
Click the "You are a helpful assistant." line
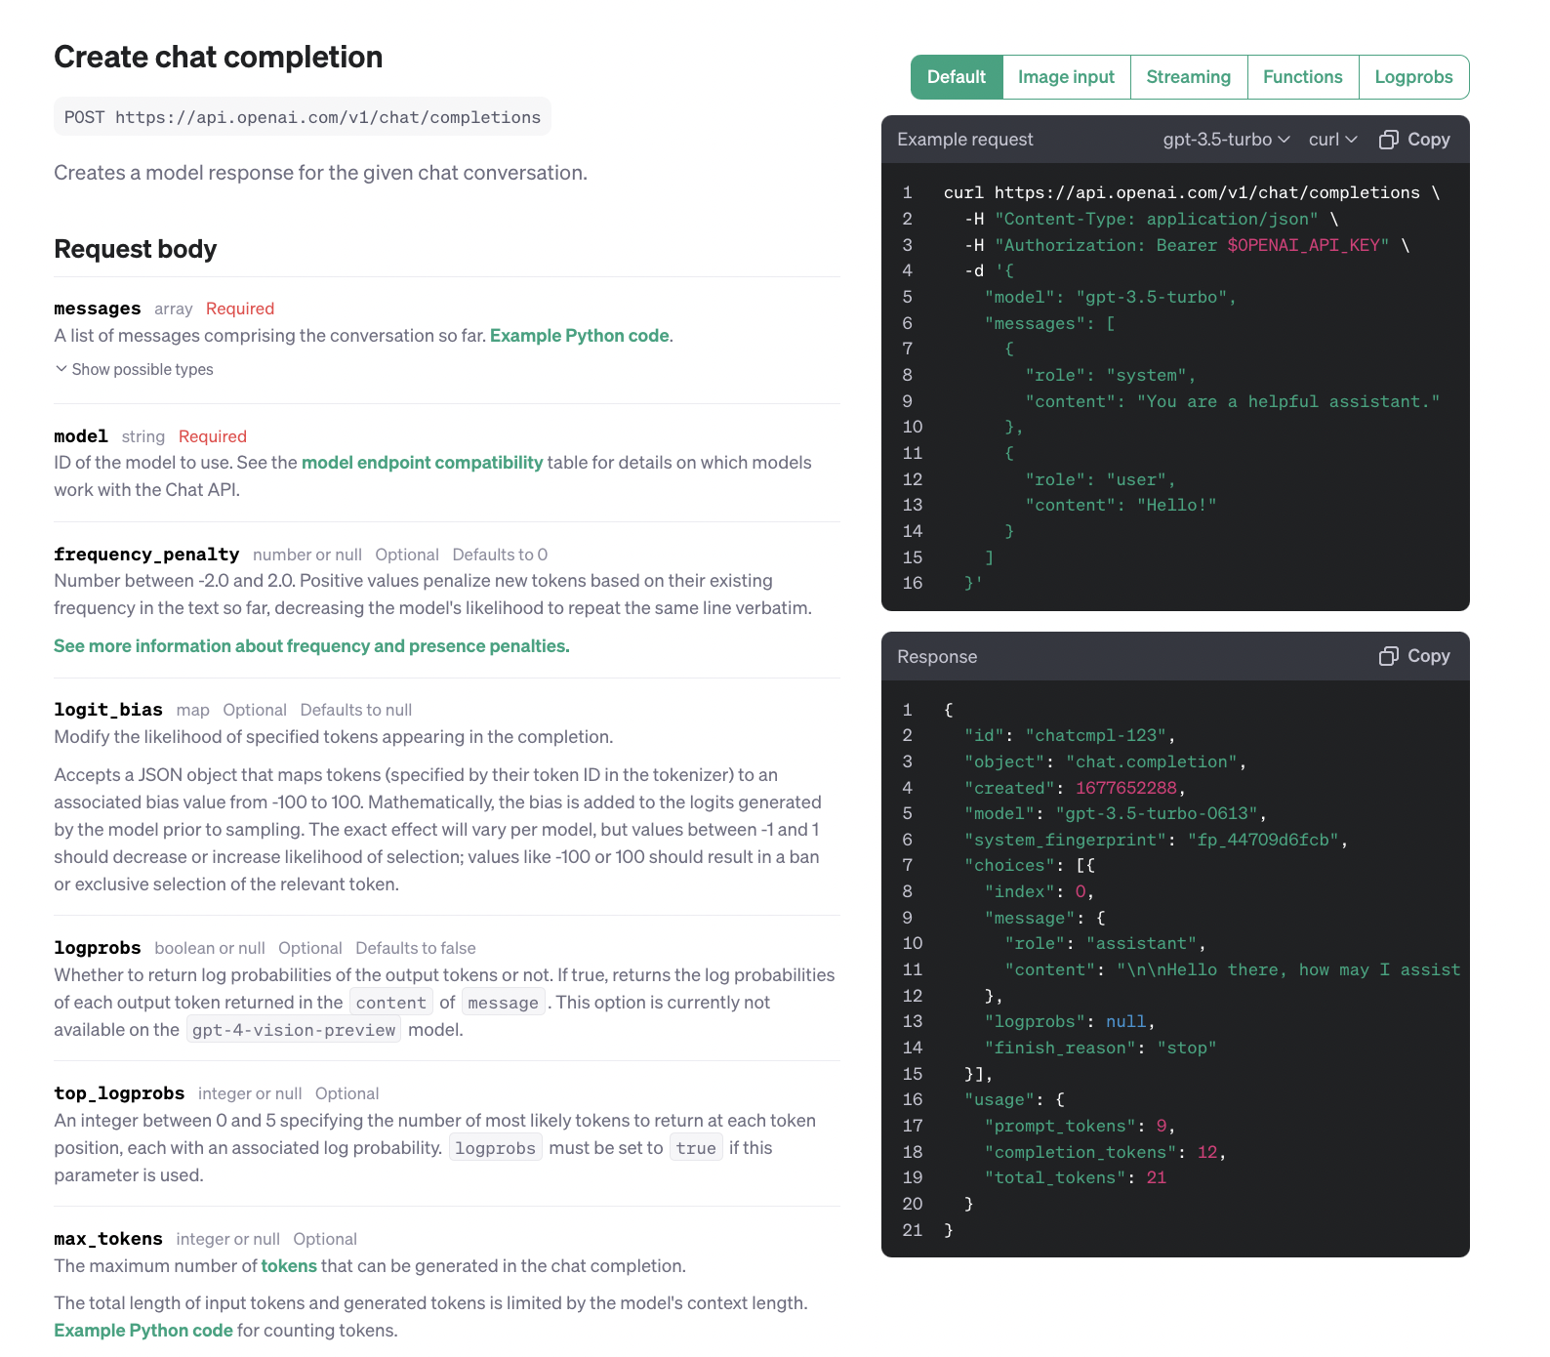pyautogui.click(x=1232, y=401)
